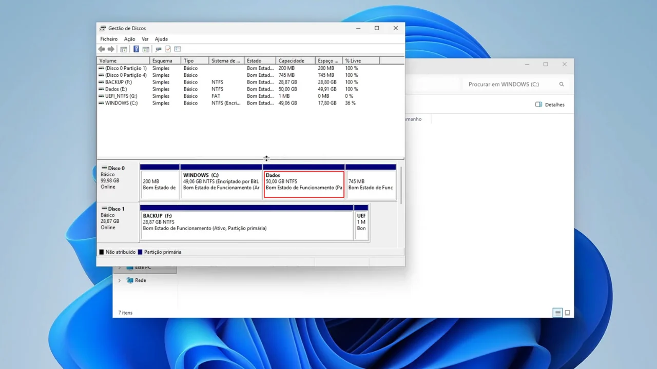Click the search magnifier in the Explorer window

562,84
